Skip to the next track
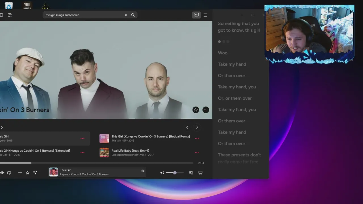The height and width of the screenshot is (204, 363). click(2, 173)
